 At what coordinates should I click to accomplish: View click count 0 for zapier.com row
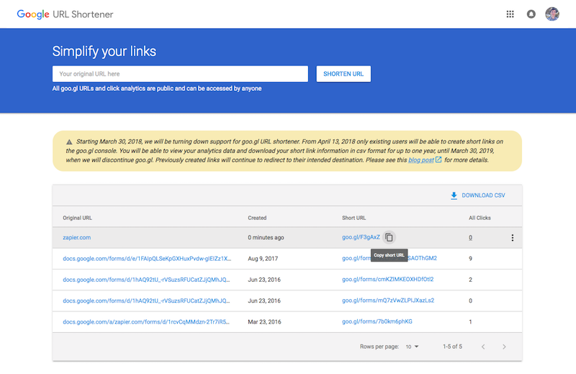[470, 238]
